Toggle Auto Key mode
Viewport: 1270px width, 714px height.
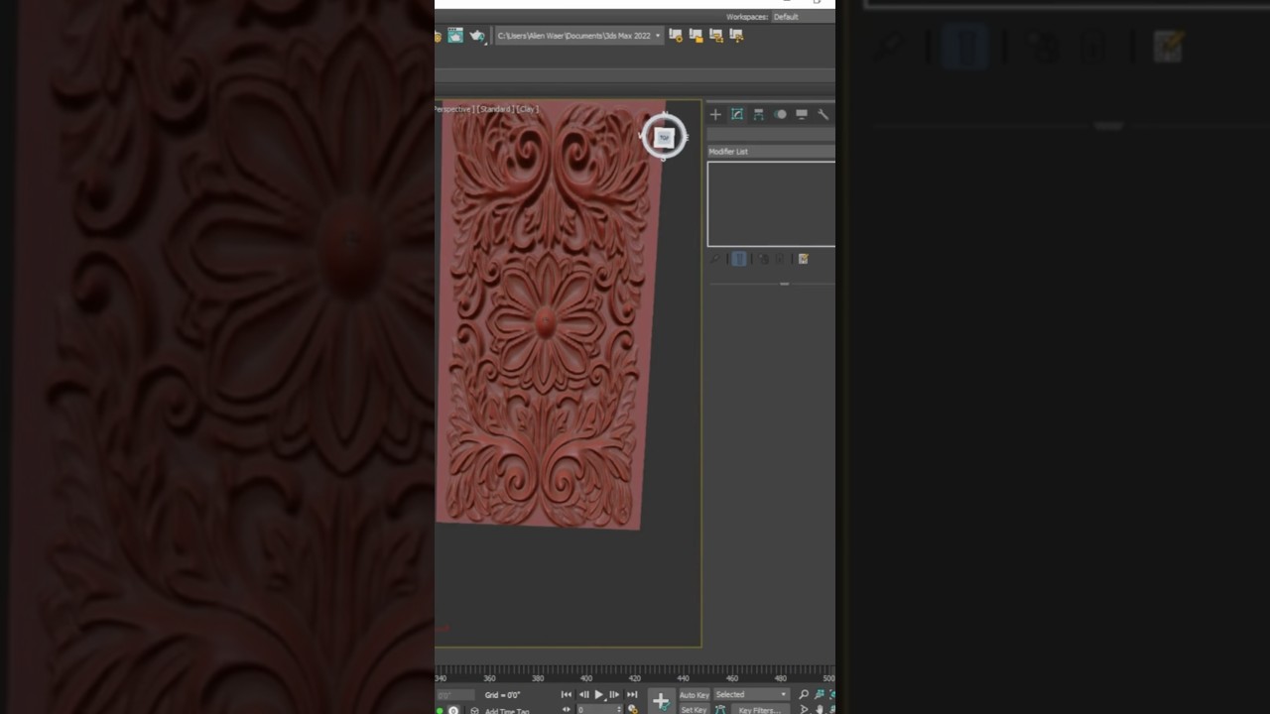694,695
